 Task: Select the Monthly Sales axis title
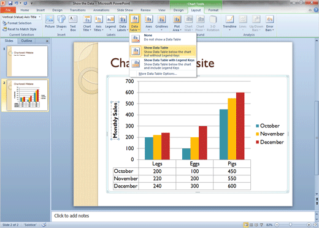tap(115, 121)
